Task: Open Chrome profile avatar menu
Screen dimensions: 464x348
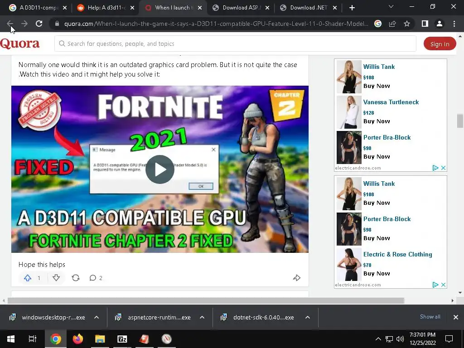Action: 440,24
